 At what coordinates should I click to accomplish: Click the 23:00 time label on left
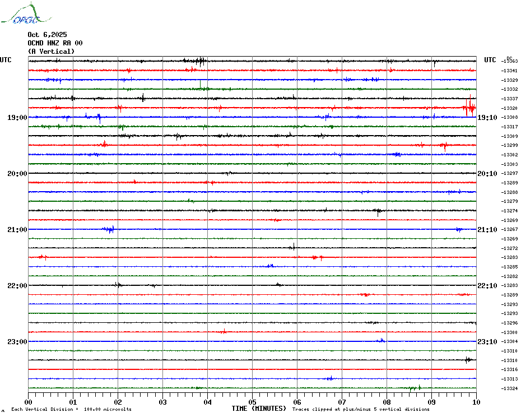[x=17, y=342]
